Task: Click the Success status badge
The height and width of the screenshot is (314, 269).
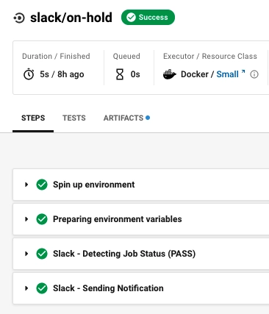Action: click(x=148, y=18)
